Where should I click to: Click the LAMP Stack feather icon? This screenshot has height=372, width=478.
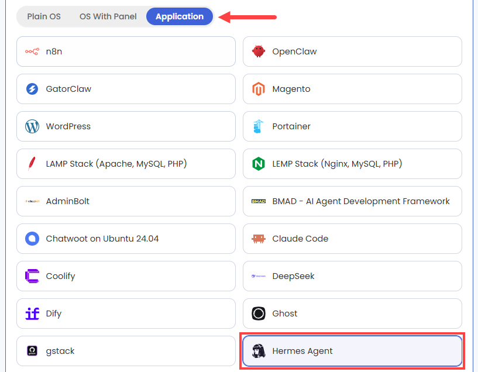(x=32, y=164)
